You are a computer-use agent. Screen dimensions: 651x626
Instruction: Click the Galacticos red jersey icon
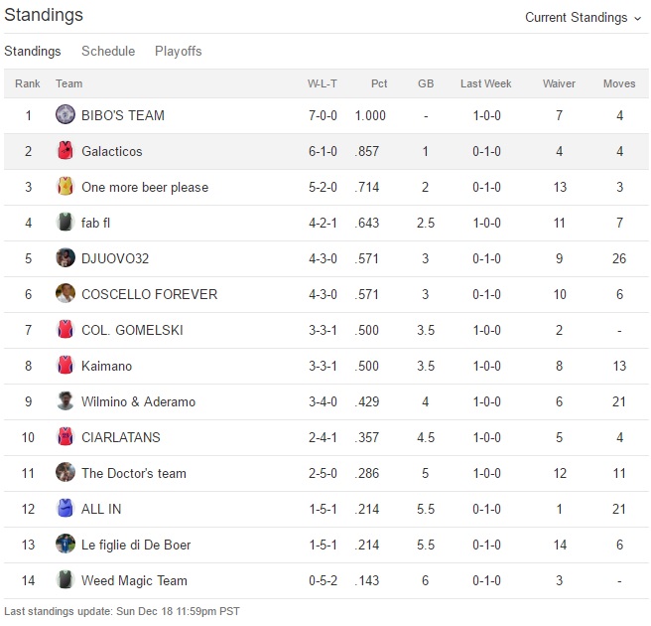(x=65, y=151)
